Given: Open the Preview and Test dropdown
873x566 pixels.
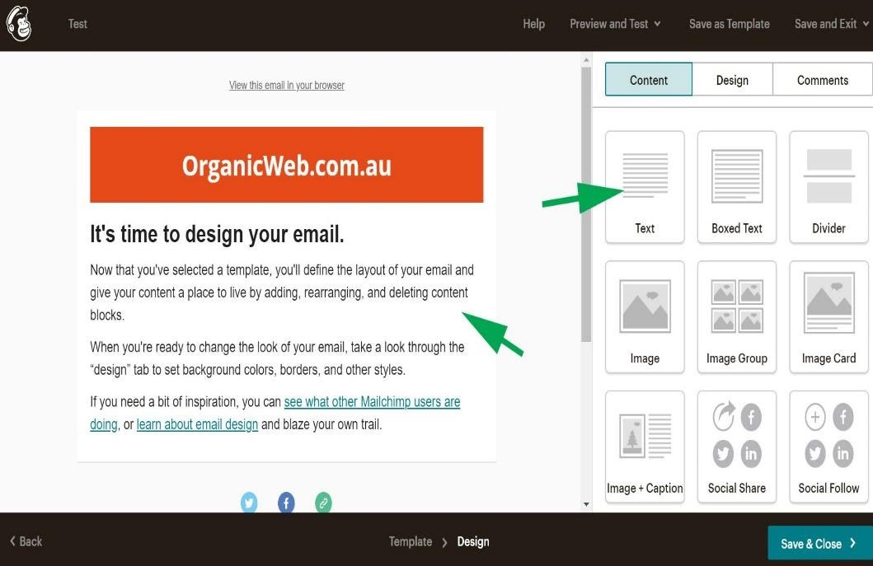Looking at the screenshot, I should pyautogui.click(x=615, y=24).
